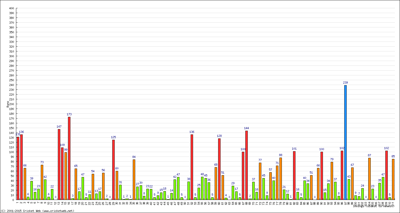Select the orange bar showing 79 runs
The image size is (400, 213).
(x=332, y=181)
